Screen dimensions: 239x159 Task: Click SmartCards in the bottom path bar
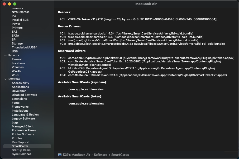pos(120,155)
